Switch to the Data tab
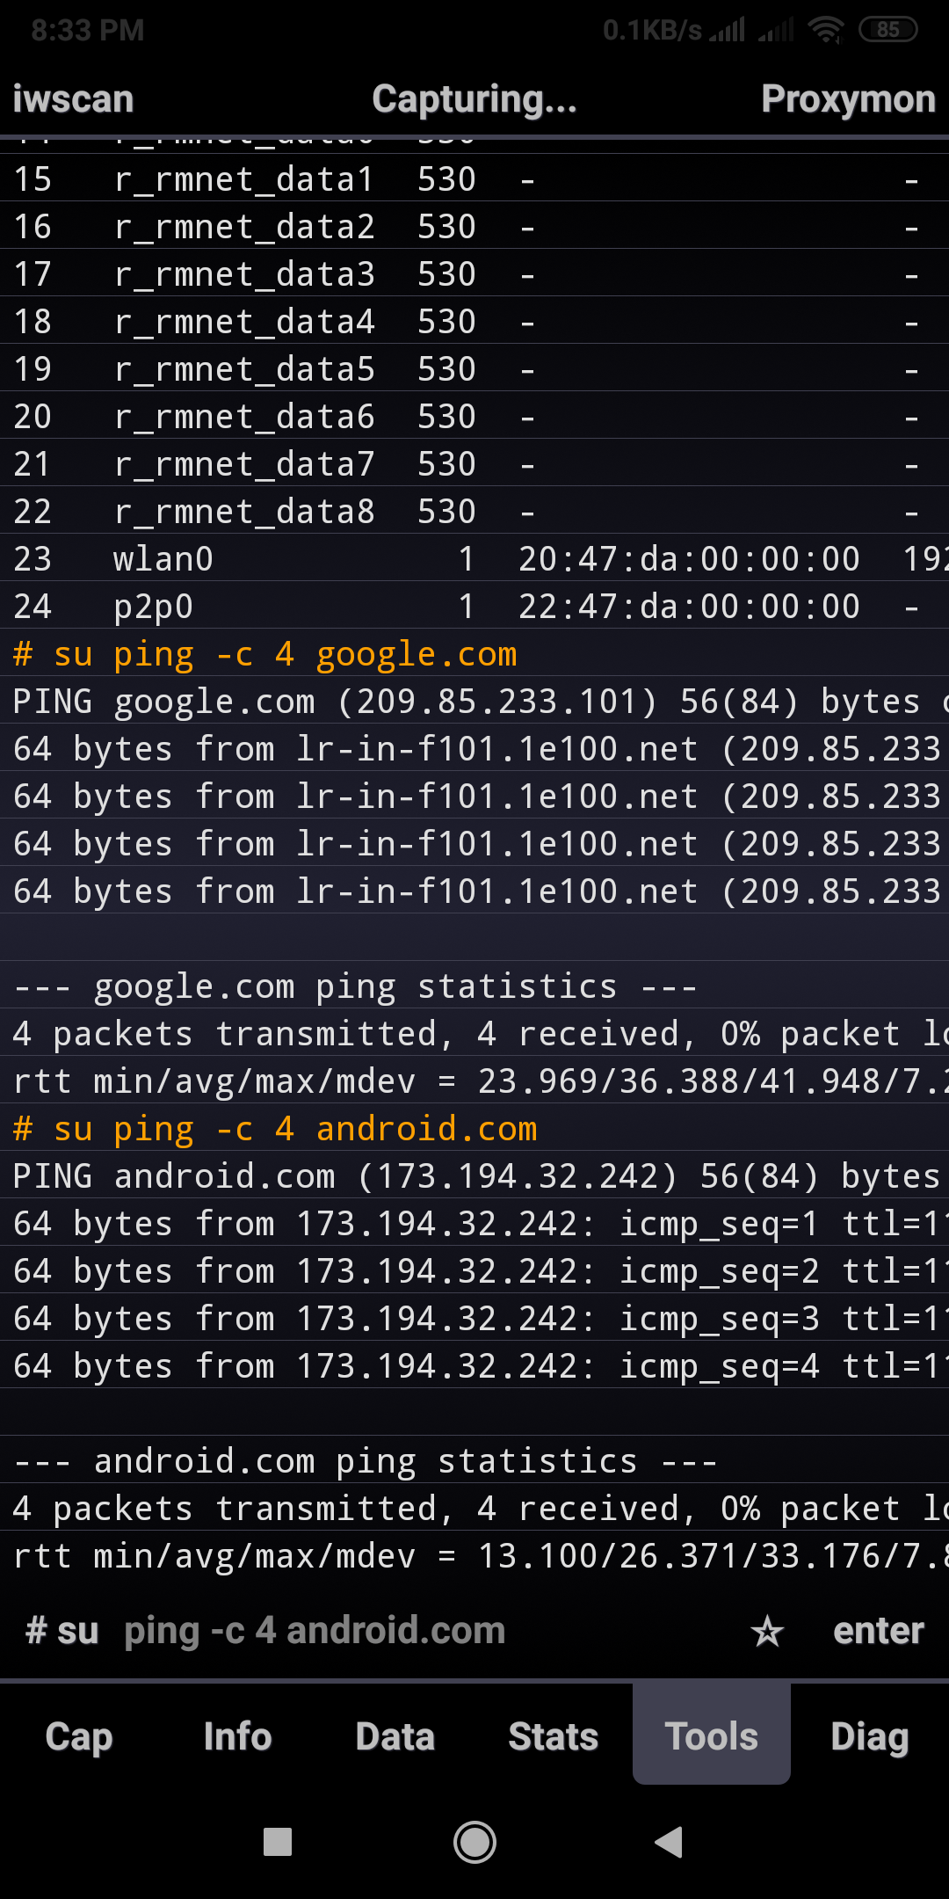The width and height of the screenshot is (949, 1899). (395, 1736)
